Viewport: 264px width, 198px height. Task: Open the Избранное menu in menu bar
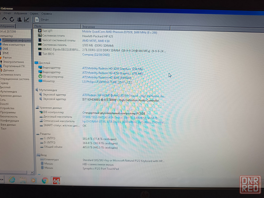tap(21, 13)
